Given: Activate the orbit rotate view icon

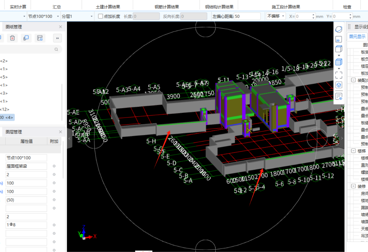Looking at the screenshot, I should coord(339,29).
